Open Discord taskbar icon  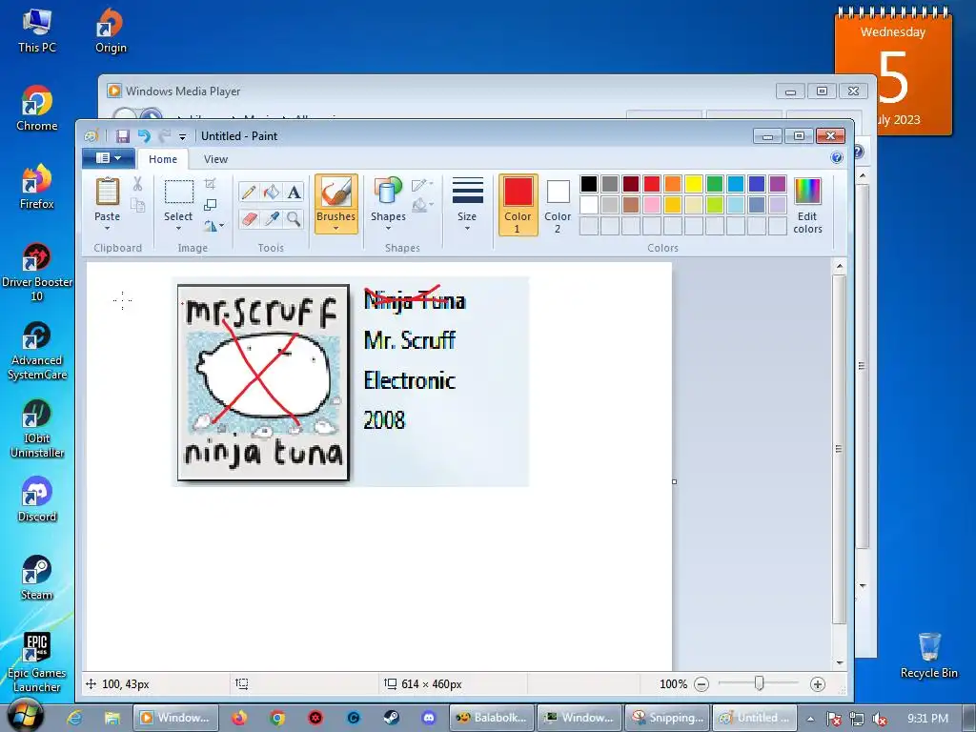tap(429, 718)
